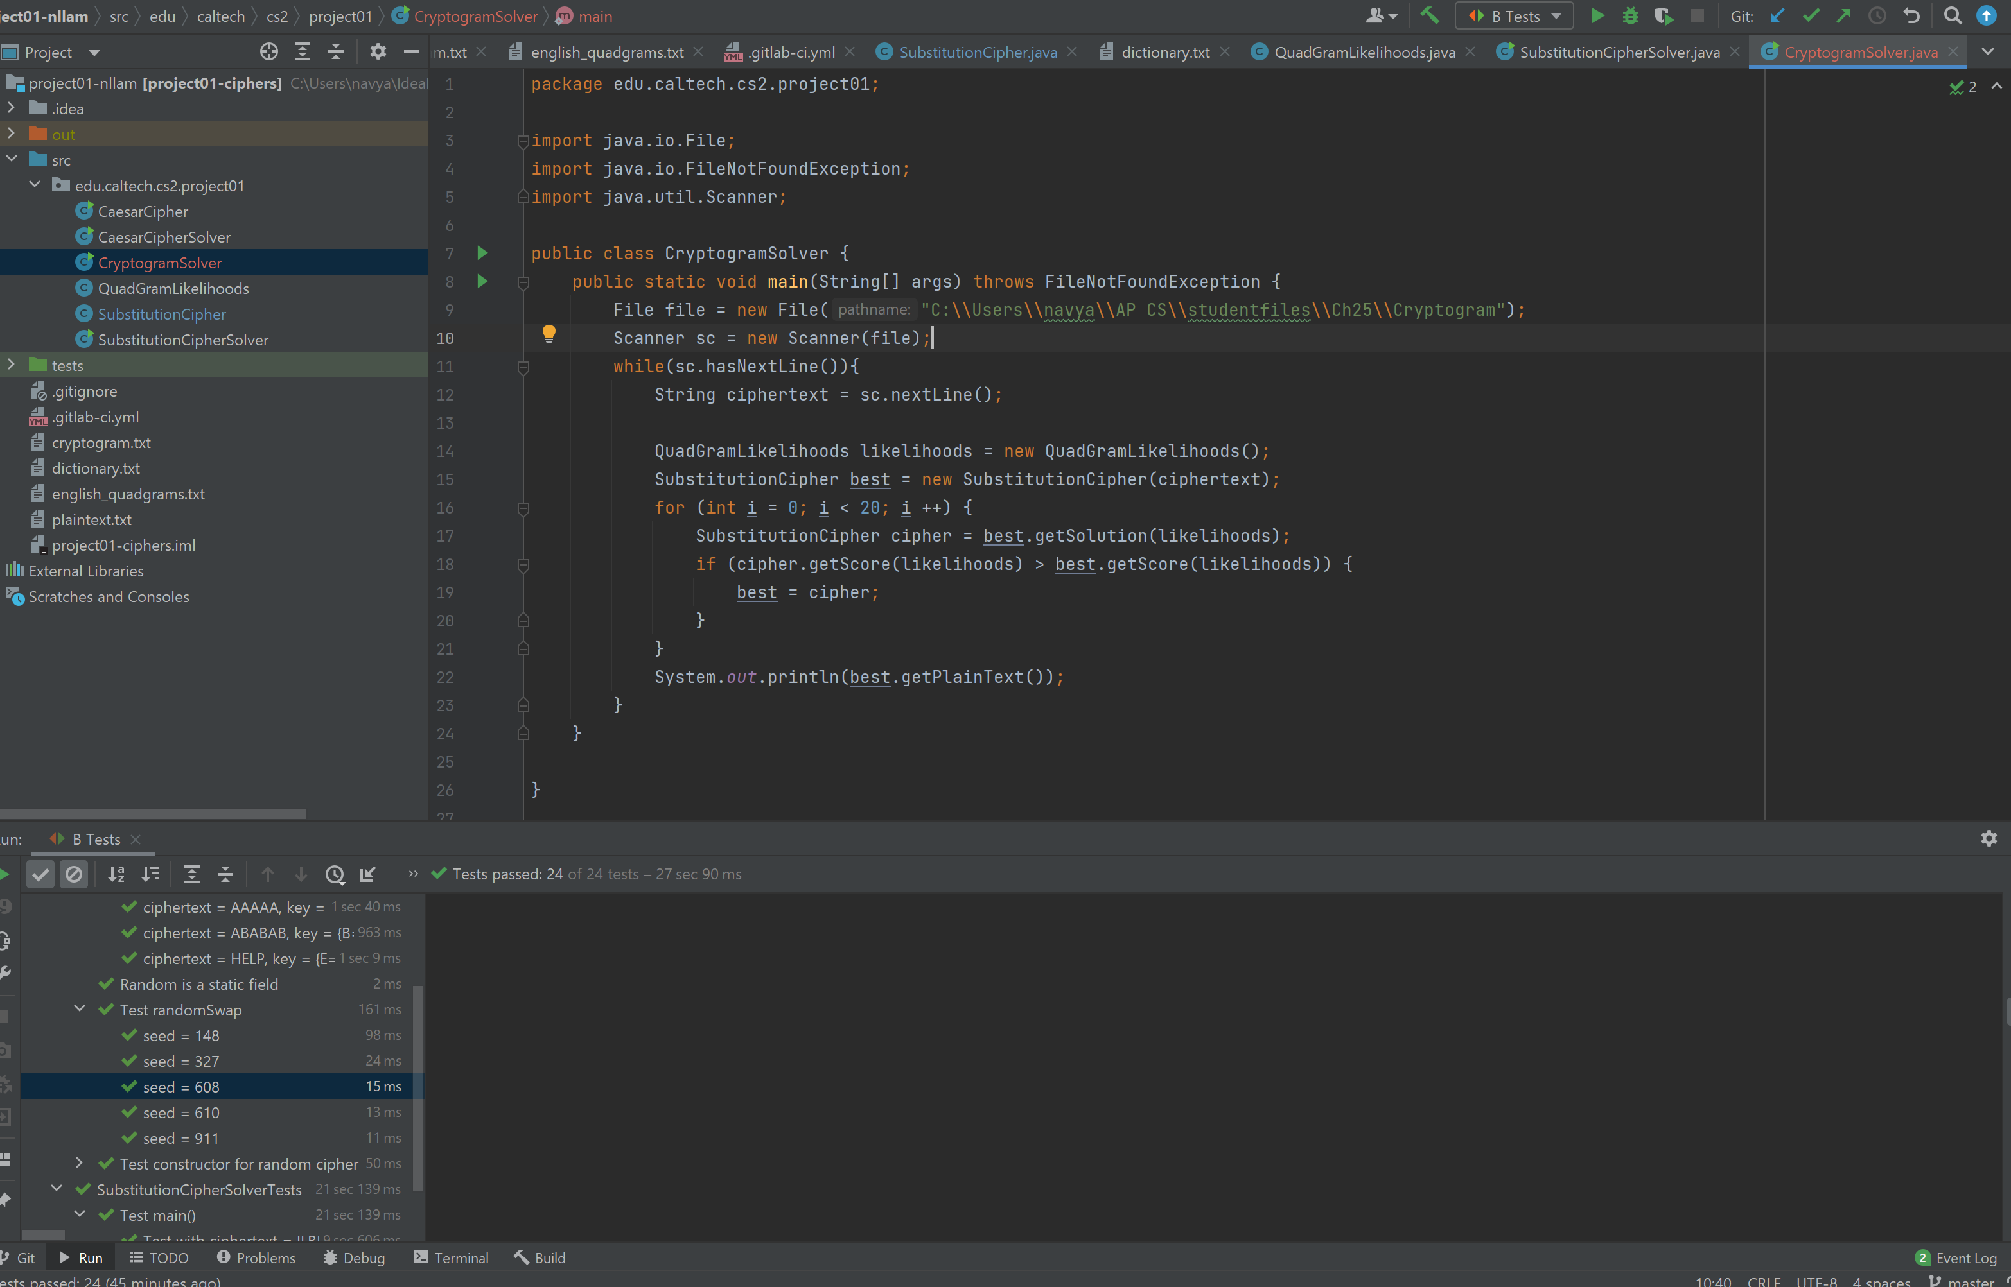Image resolution: width=2011 pixels, height=1287 pixels.
Task: Toggle sort tests by duration button
Action: pos(150,874)
